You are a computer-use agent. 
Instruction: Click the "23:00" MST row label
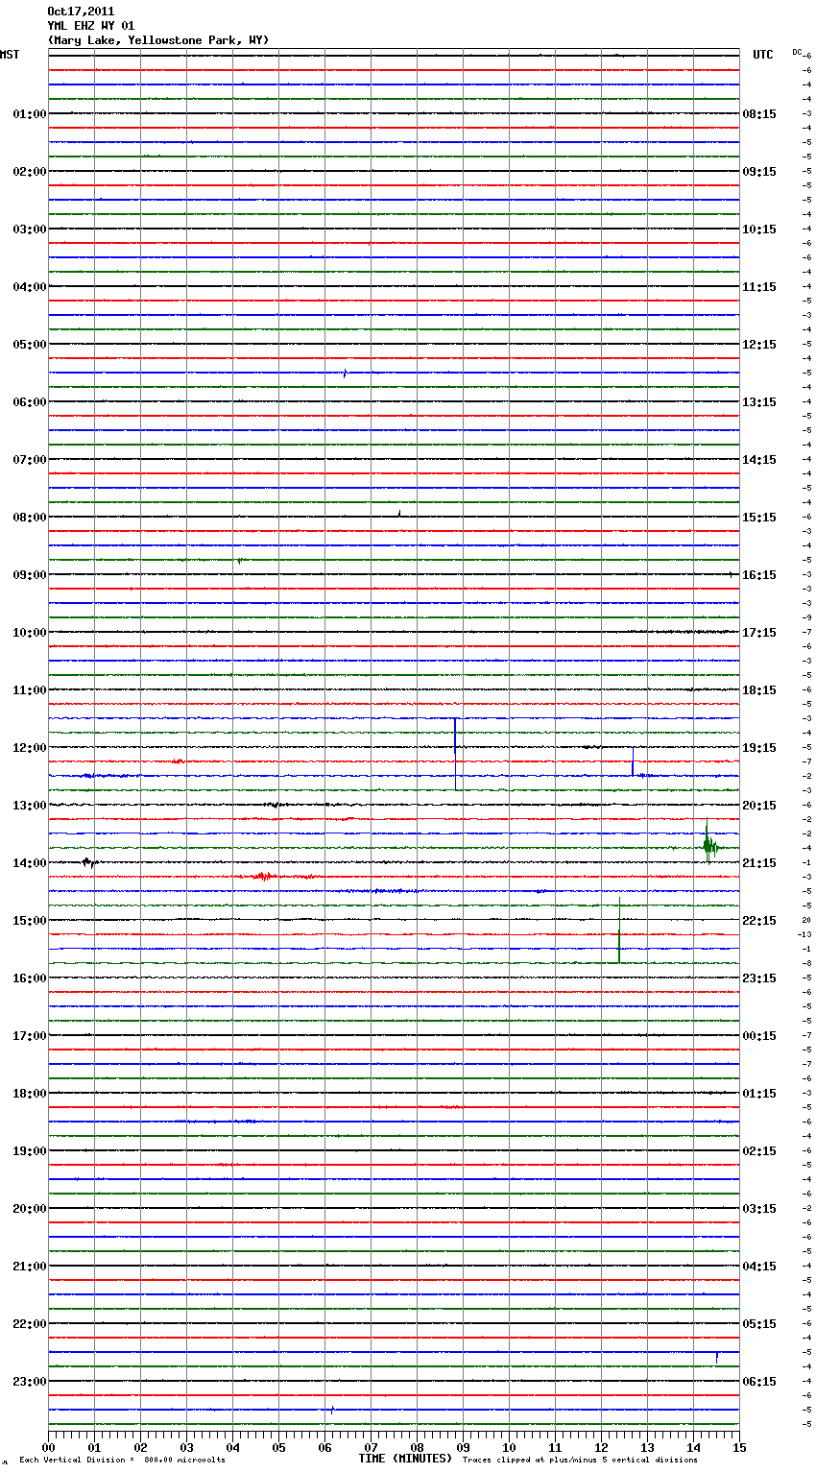30,1382
